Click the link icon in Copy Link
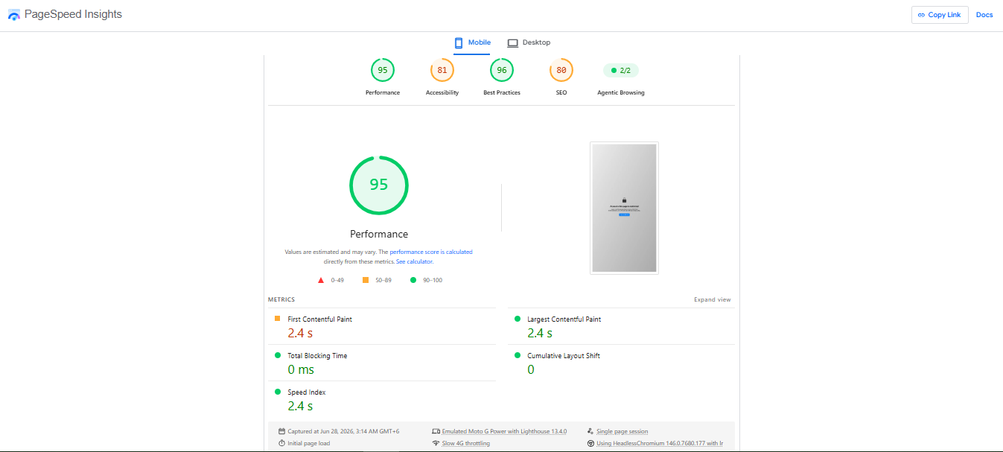1003x452 pixels. point(921,15)
